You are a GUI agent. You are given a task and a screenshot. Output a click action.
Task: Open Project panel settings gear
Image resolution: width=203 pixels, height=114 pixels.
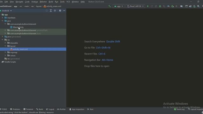pyautogui.click(x=60, y=11)
